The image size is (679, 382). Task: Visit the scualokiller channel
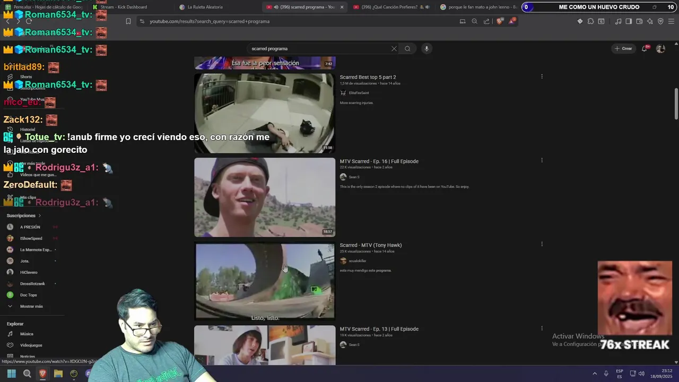click(358, 261)
